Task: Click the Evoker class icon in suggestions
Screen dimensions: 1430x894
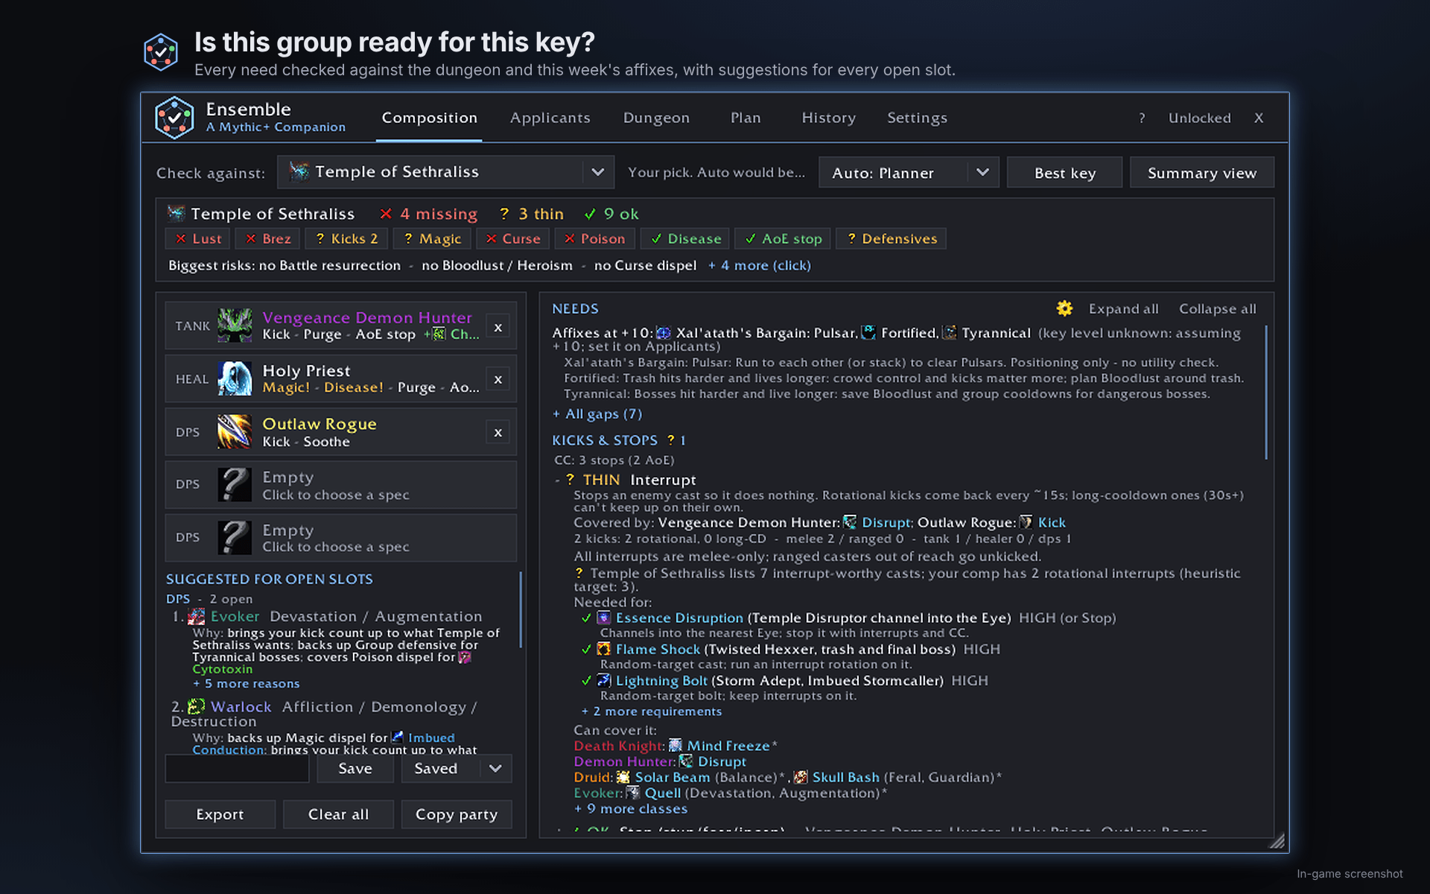Action: click(197, 616)
